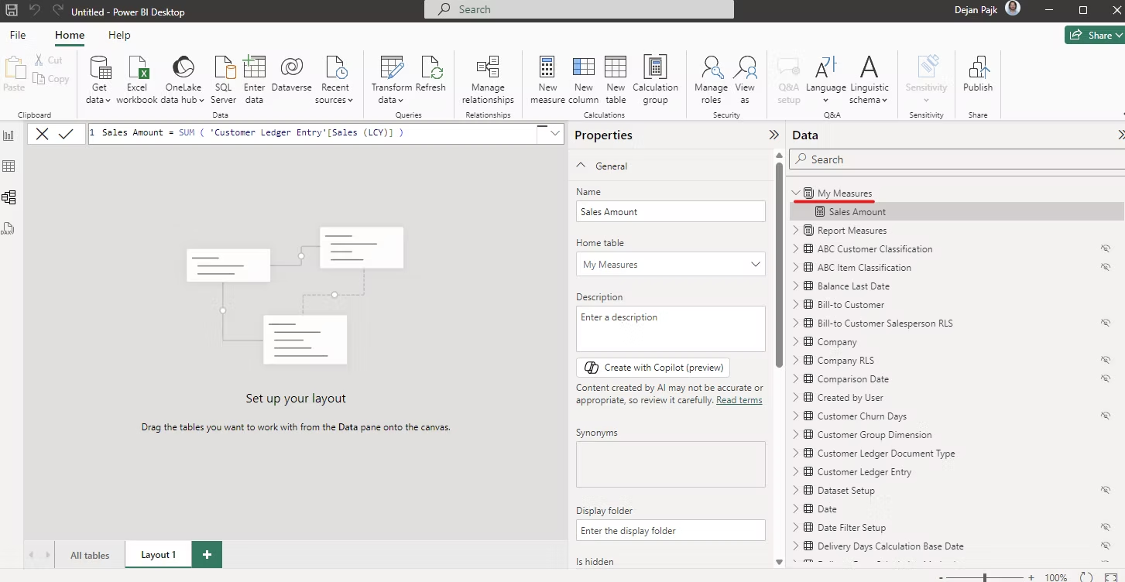Screen dimensions: 1125x582
Task: Click the Refresh queries icon
Action: 430,68
